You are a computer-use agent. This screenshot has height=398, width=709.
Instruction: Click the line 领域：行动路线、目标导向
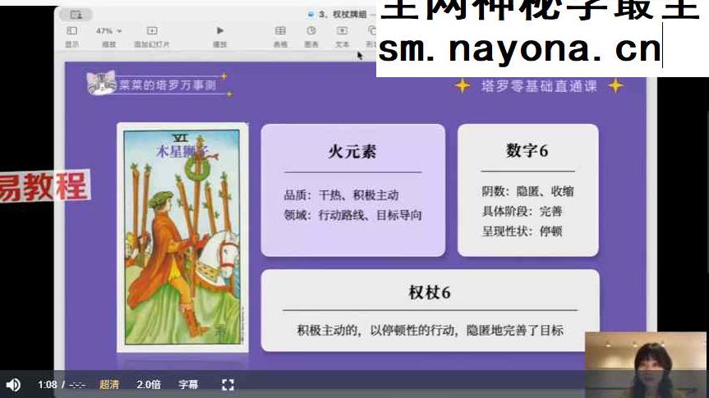[x=352, y=215]
